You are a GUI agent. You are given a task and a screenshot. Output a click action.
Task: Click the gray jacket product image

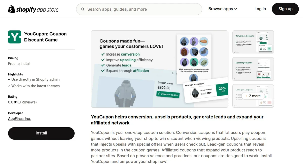click(x=125, y=94)
